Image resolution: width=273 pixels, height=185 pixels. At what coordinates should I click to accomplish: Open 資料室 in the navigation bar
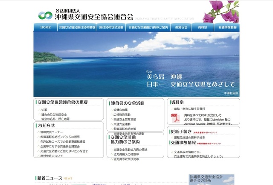pos(203,27)
